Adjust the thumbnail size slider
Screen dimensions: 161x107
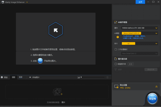pos(91,77)
